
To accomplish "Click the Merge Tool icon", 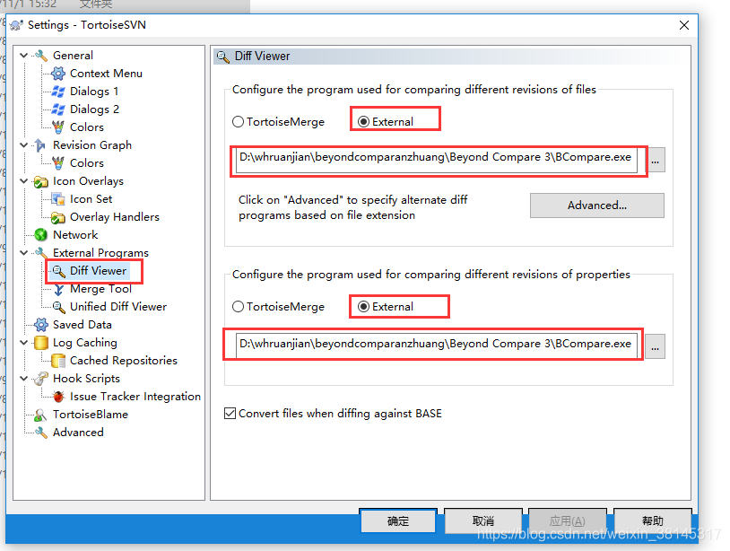I will pyautogui.click(x=58, y=289).
